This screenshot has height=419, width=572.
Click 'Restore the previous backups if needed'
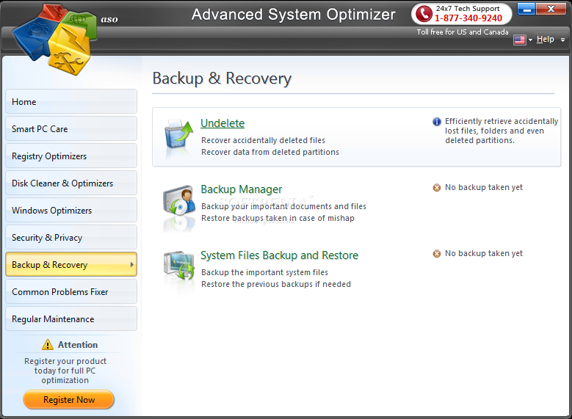pyautogui.click(x=276, y=284)
